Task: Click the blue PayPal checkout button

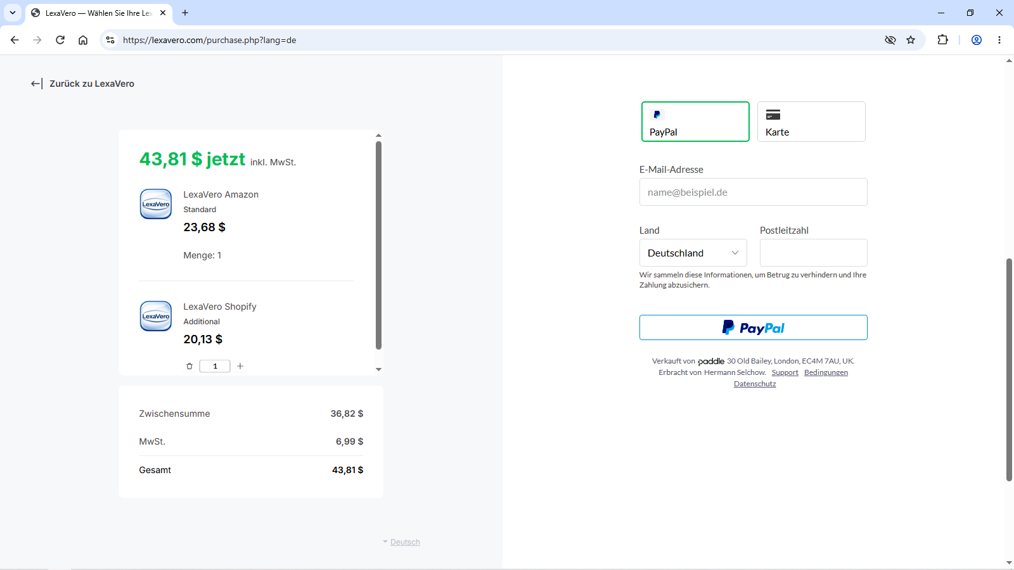Action: click(x=753, y=327)
